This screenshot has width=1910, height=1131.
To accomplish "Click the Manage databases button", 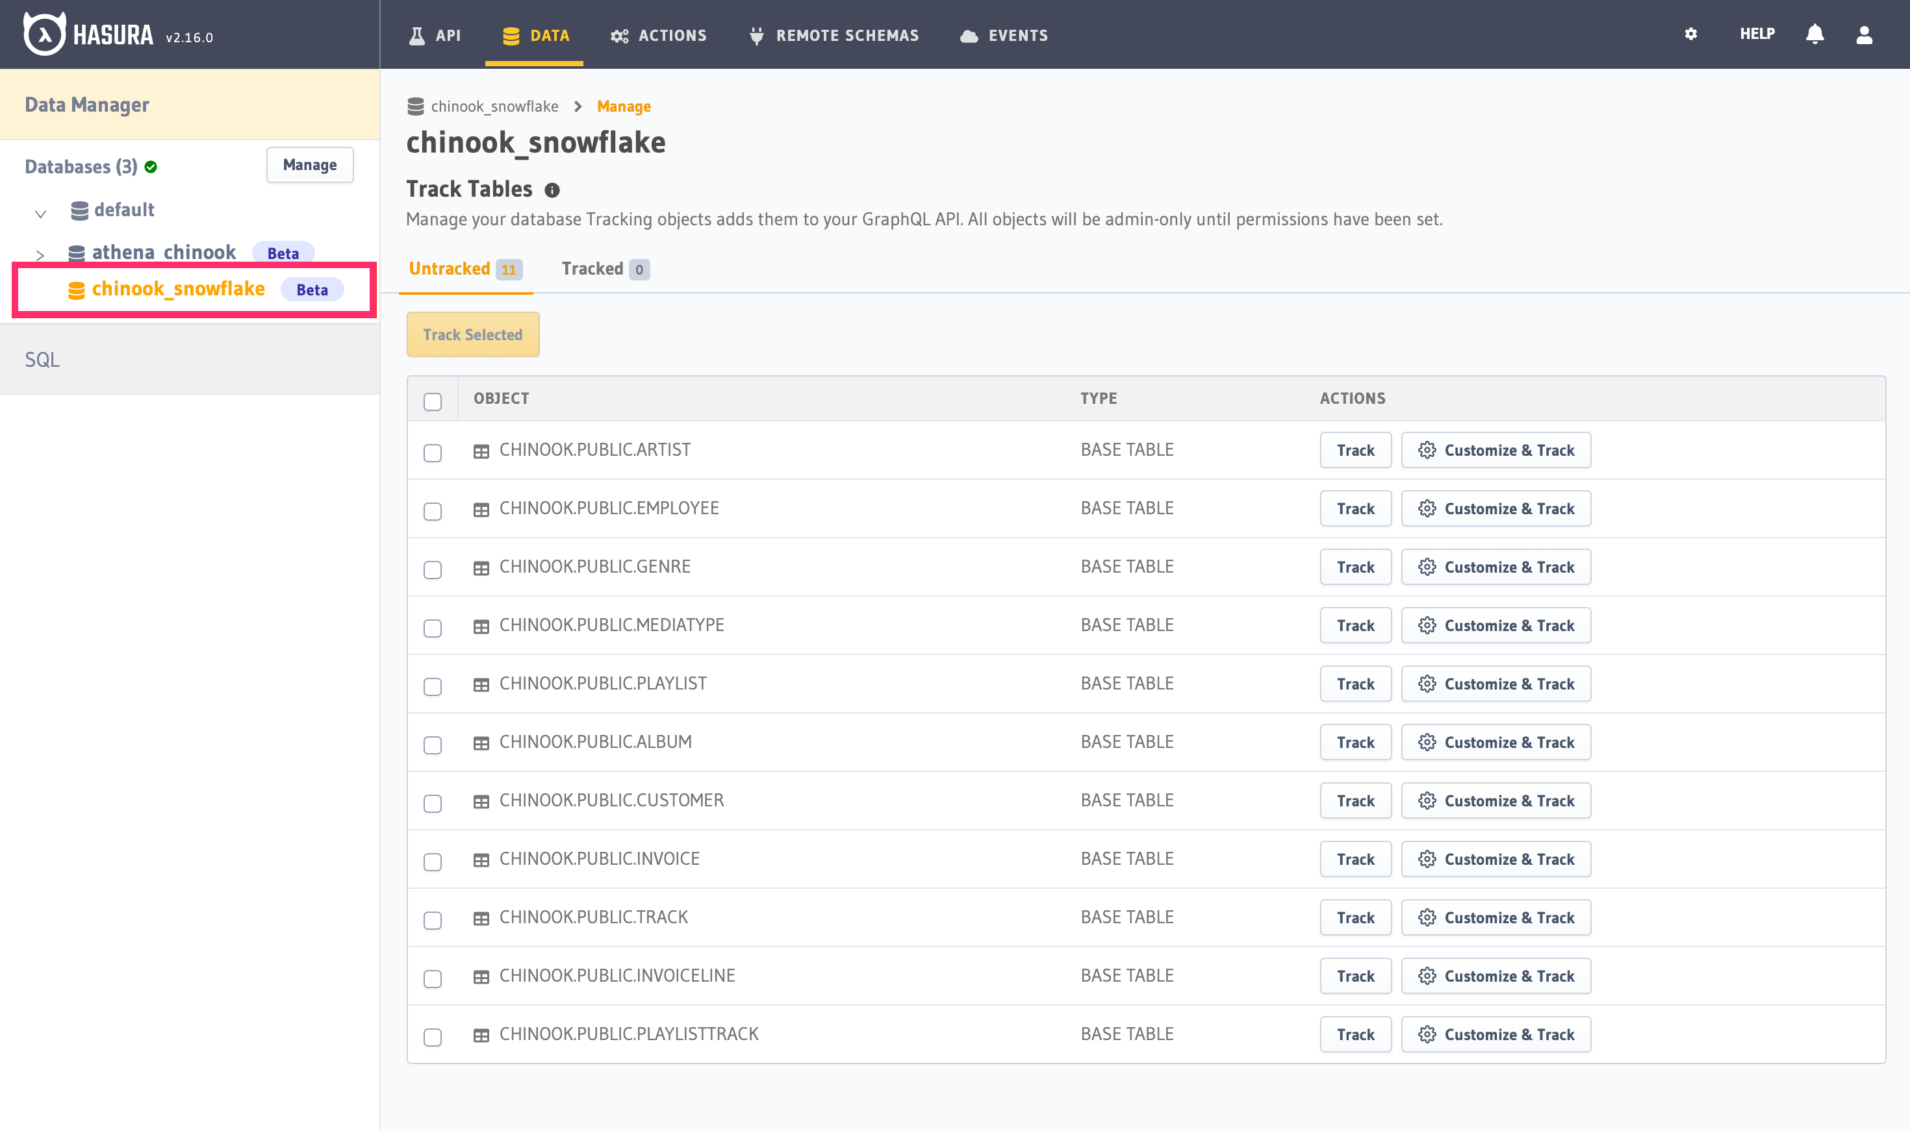I will point(310,166).
